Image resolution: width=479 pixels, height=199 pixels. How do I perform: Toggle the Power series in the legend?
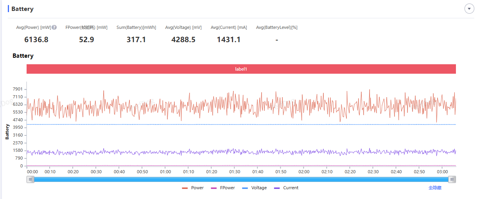coord(193,188)
